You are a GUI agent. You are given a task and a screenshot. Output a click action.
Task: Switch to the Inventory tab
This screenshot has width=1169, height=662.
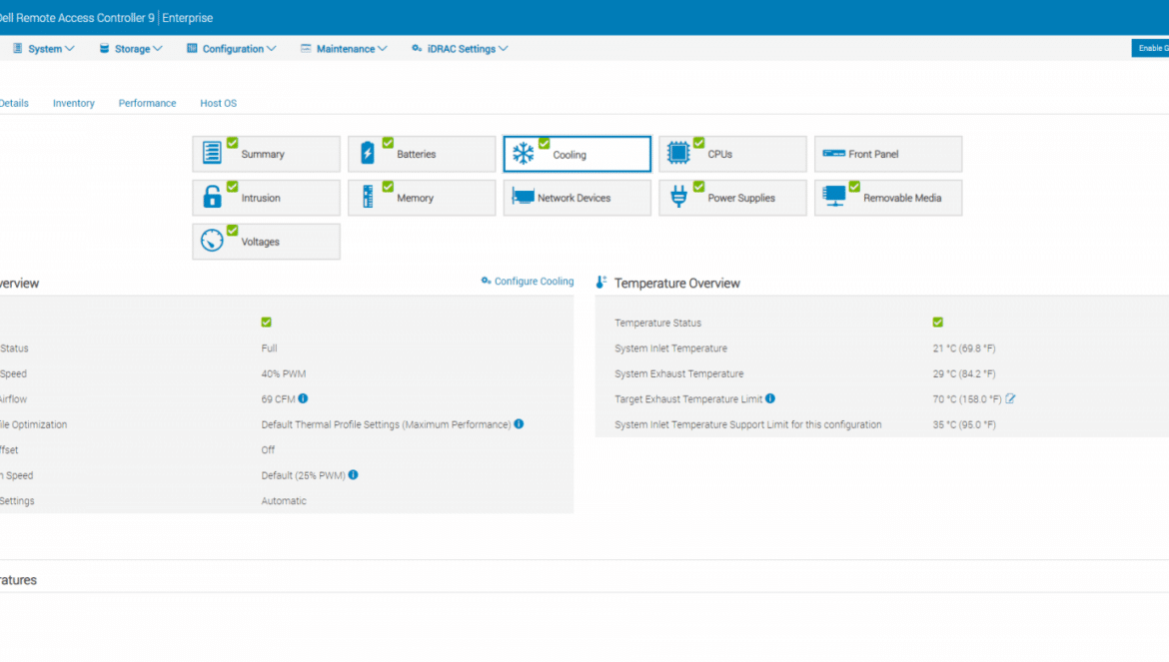74,104
